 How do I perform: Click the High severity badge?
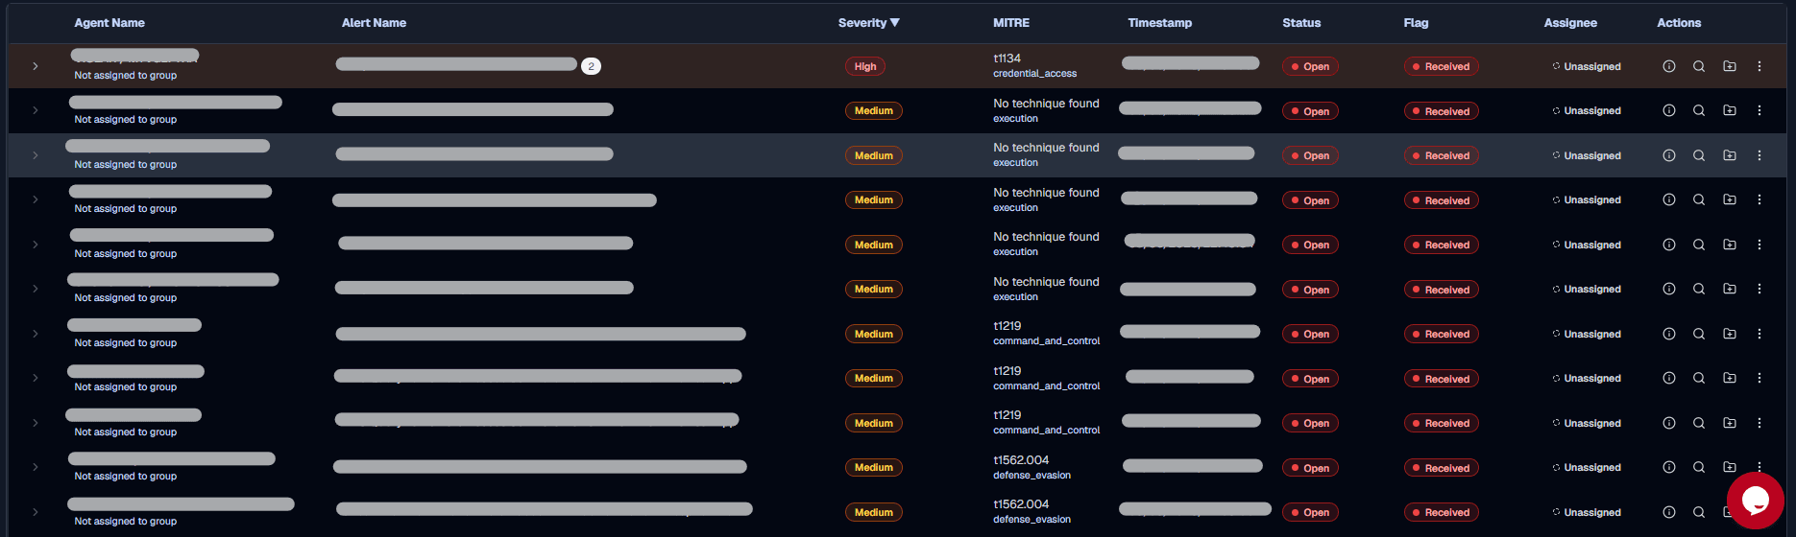coord(865,66)
